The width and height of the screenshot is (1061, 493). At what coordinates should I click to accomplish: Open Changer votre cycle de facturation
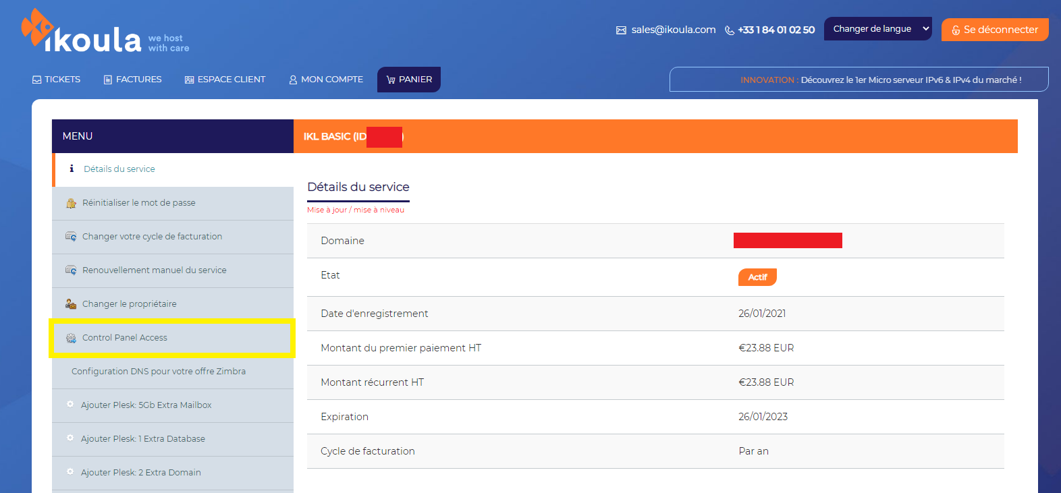click(173, 237)
